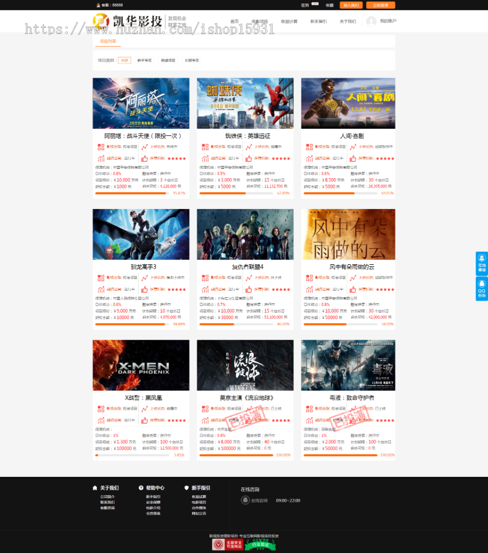Click the question mark icon beside 帮助中心
This screenshot has width=488, height=553.
pos(141,488)
